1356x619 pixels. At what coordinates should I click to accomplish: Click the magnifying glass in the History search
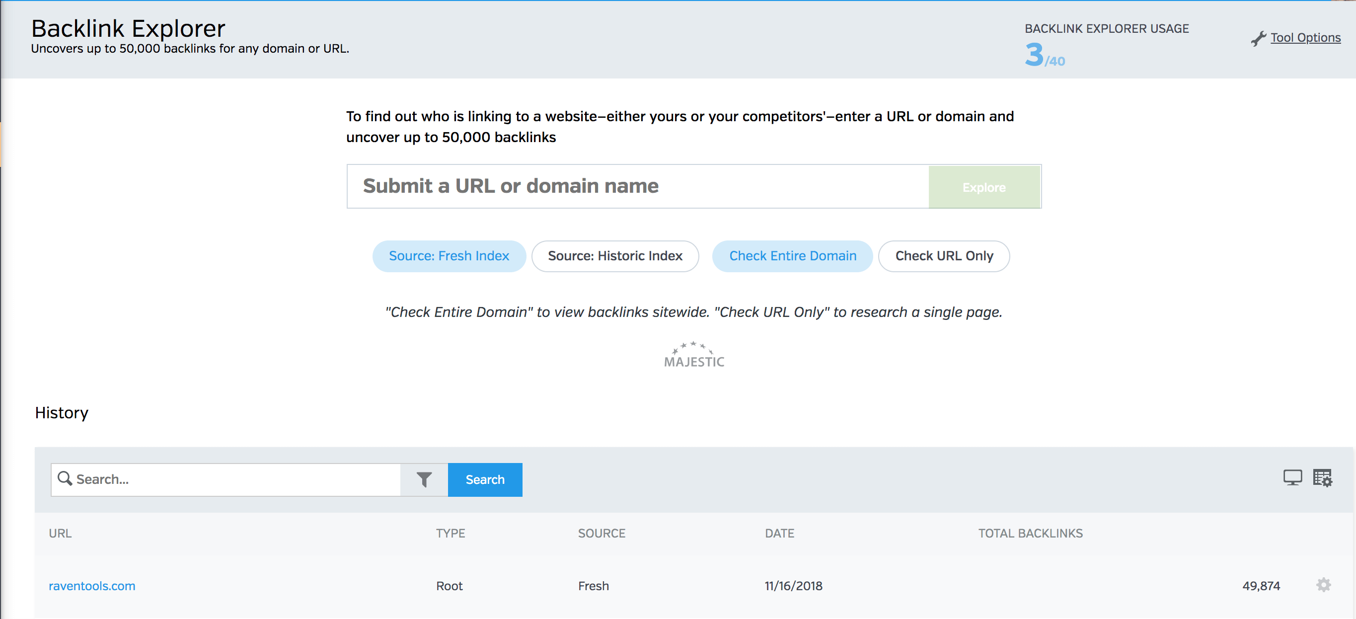(65, 479)
